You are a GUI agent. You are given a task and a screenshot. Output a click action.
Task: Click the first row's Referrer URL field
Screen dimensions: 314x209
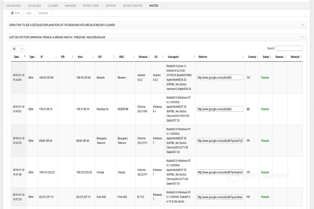[x=220, y=77]
